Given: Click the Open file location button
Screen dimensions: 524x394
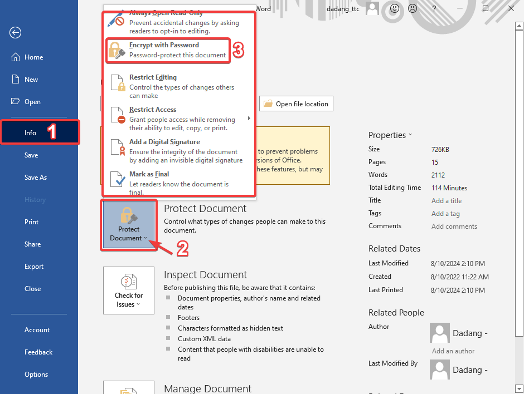Looking at the screenshot, I should coord(296,104).
